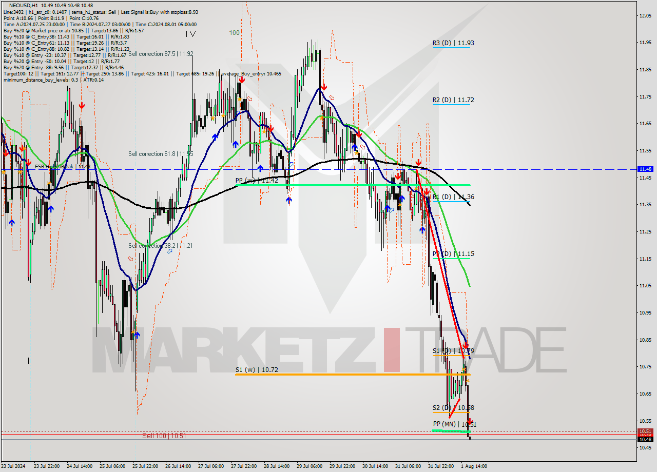Select the S2 (D) | 10.58 label
The height and width of the screenshot is (472, 657).
(x=453, y=408)
